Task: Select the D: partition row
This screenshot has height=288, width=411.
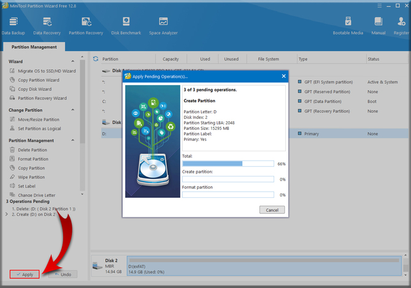Action: tap(255, 134)
